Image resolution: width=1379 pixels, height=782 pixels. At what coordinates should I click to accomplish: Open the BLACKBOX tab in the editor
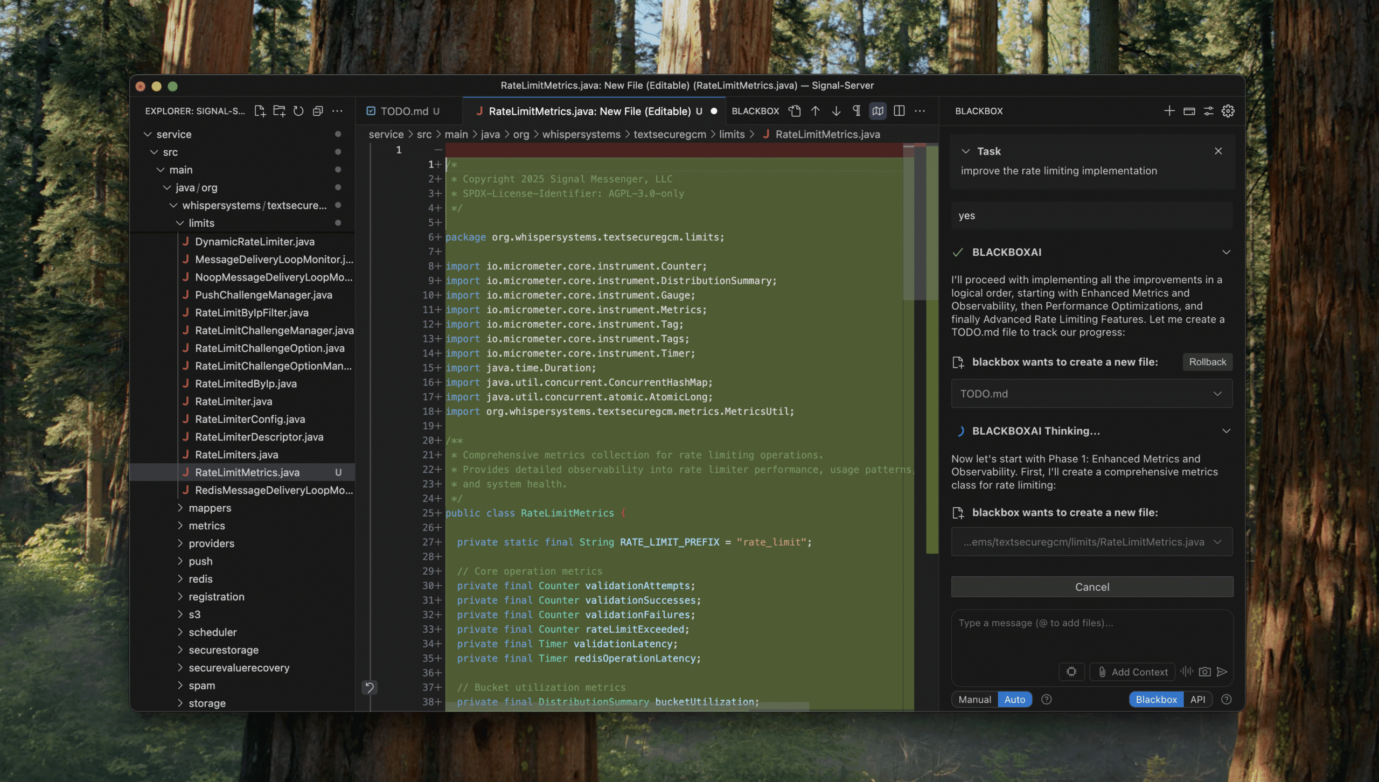755,111
